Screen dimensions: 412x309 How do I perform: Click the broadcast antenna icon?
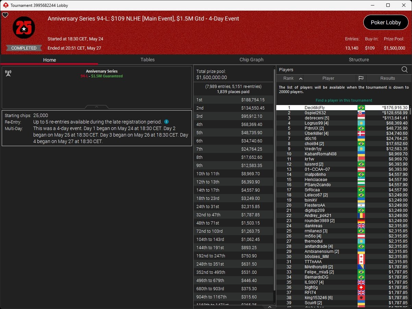click(8, 73)
